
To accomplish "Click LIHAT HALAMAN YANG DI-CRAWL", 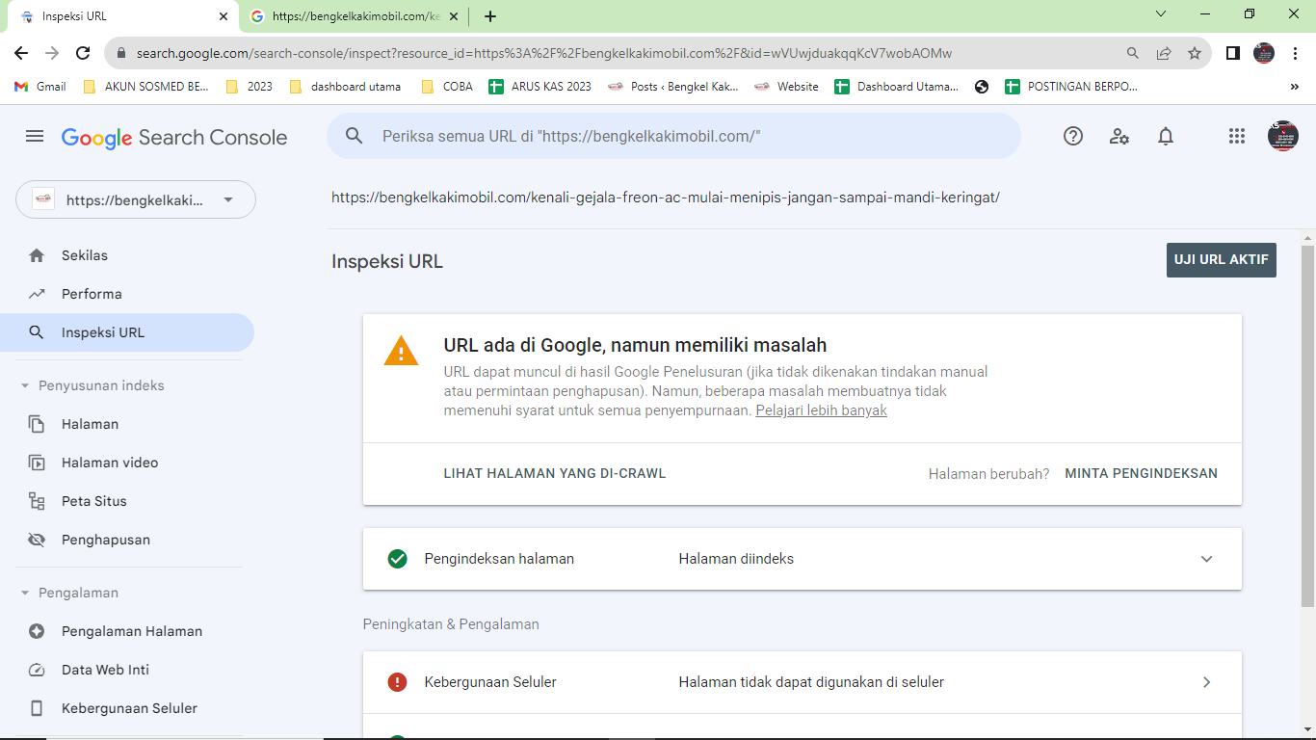I will click(x=555, y=473).
